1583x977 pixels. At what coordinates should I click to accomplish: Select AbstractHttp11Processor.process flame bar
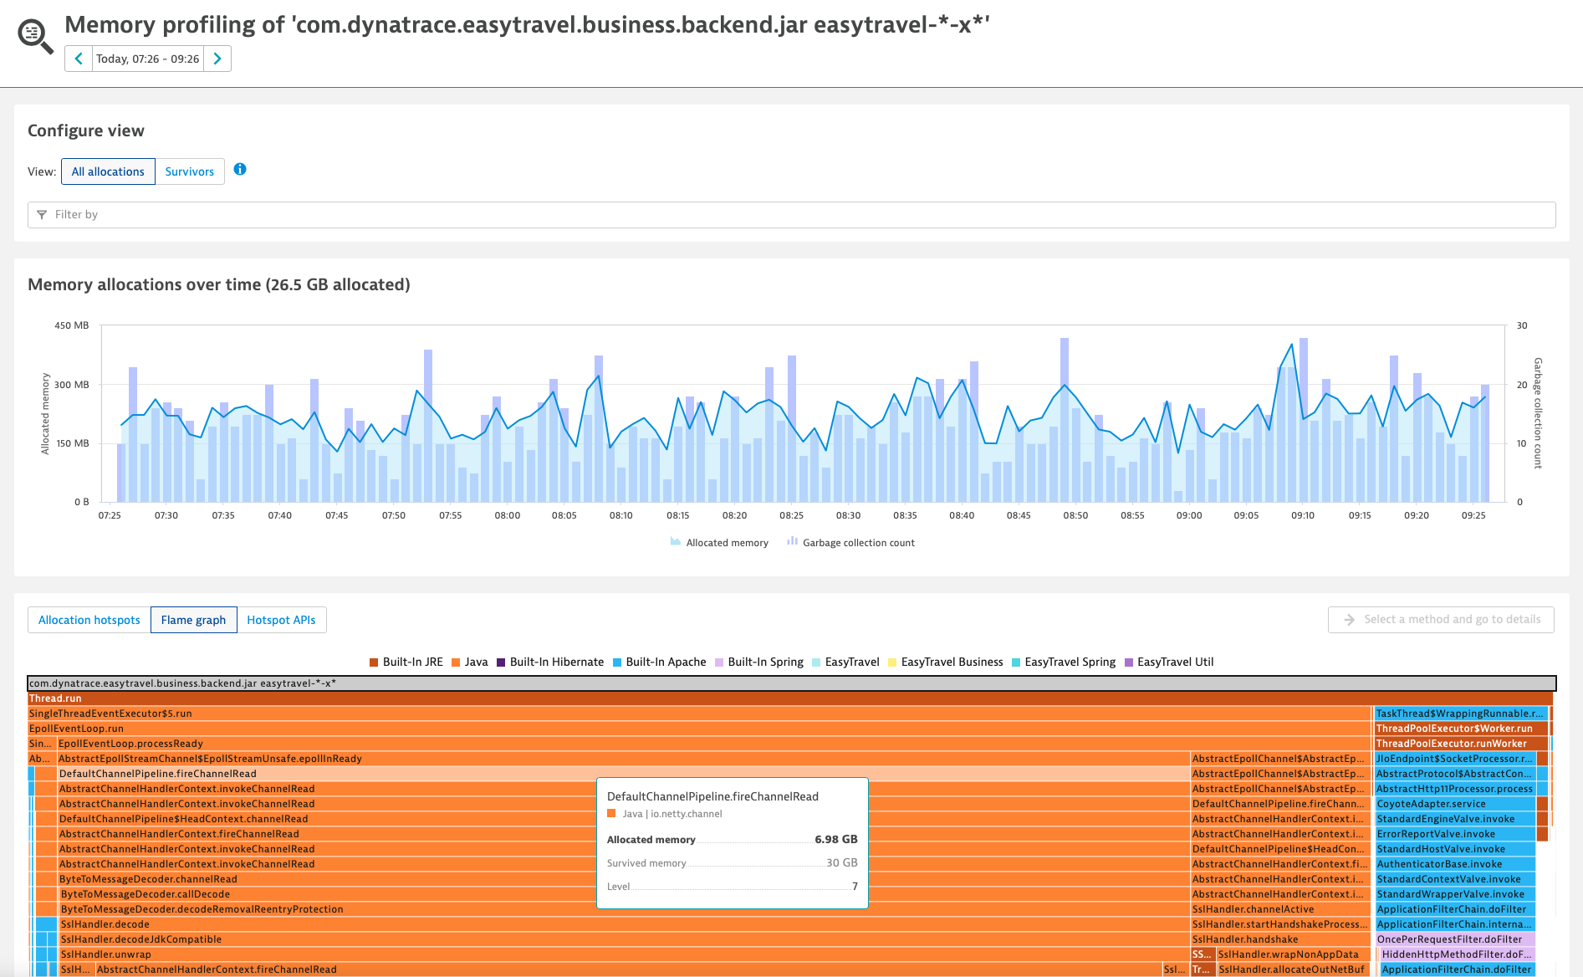tap(1455, 789)
